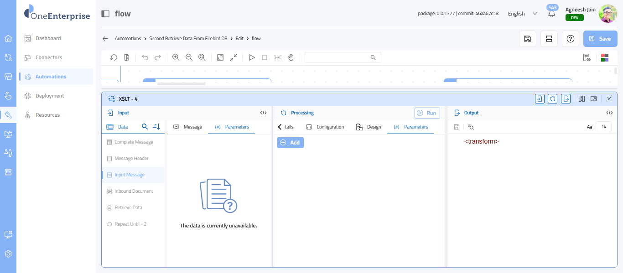Viewport: 623px width, 273px height.
Task: Open the Deployment menu item
Action: (x=50, y=96)
